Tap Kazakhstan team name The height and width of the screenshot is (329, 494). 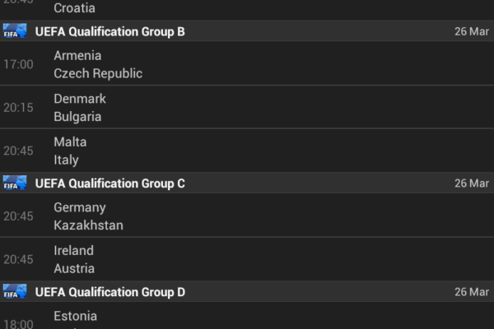pyautogui.click(x=88, y=225)
